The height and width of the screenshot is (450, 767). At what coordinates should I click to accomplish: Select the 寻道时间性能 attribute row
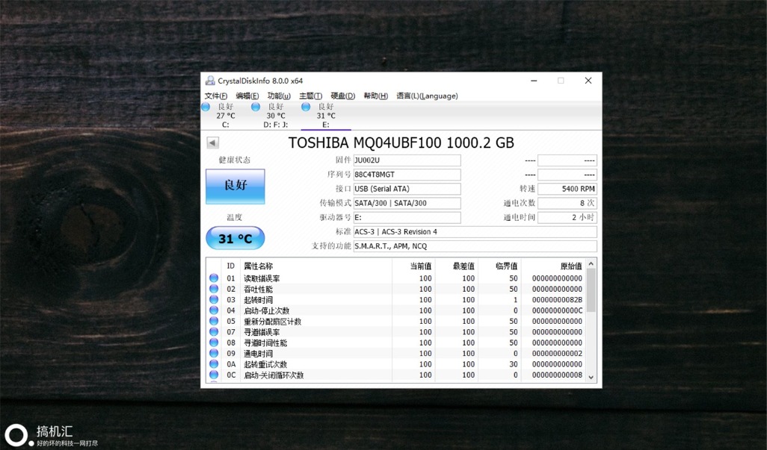pyautogui.click(x=396, y=343)
